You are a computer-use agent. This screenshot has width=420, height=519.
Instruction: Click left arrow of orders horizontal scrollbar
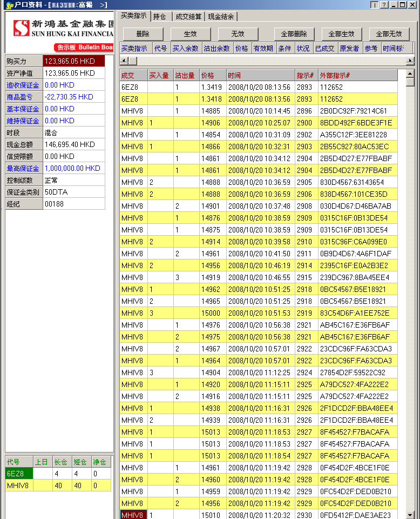click(x=124, y=60)
